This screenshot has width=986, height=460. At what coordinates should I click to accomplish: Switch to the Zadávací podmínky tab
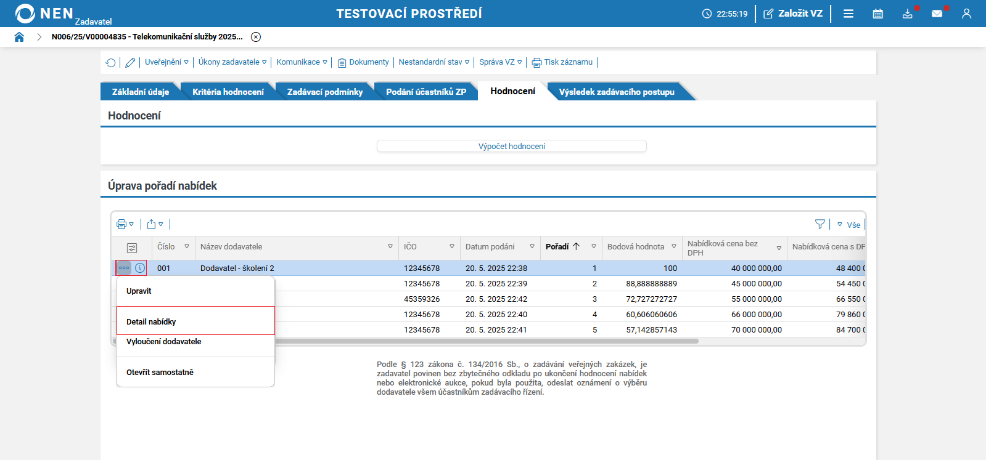tap(325, 92)
